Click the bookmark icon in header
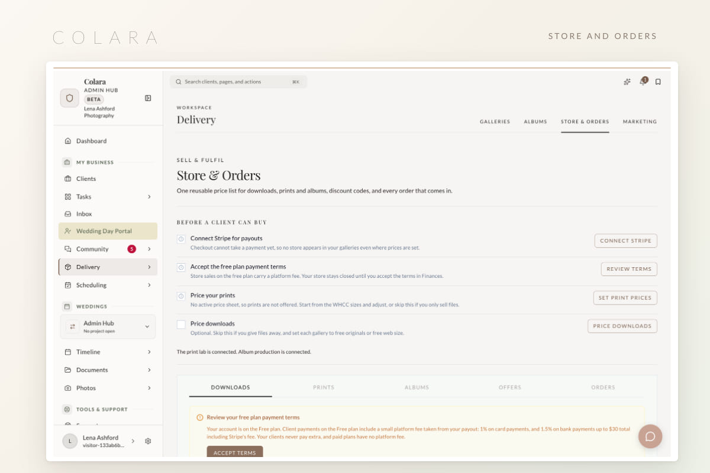This screenshot has width=710, height=473. click(658, 82)
